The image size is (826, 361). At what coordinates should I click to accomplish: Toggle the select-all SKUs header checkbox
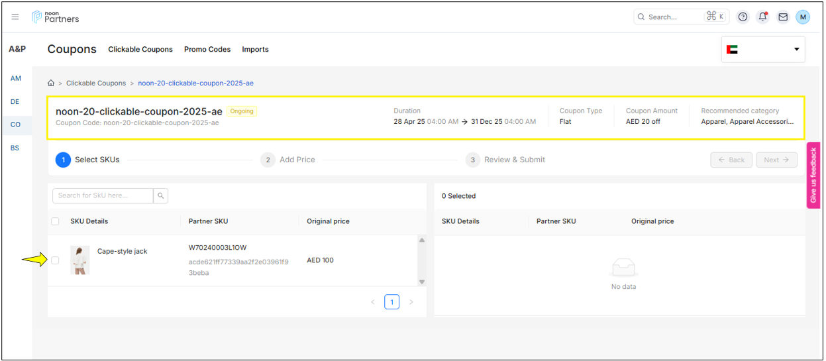click(x=55, y=221)
